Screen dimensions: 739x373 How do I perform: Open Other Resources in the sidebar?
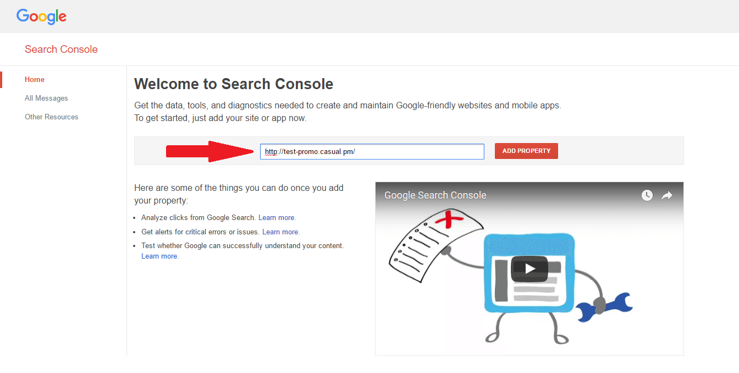pos(52,117)
